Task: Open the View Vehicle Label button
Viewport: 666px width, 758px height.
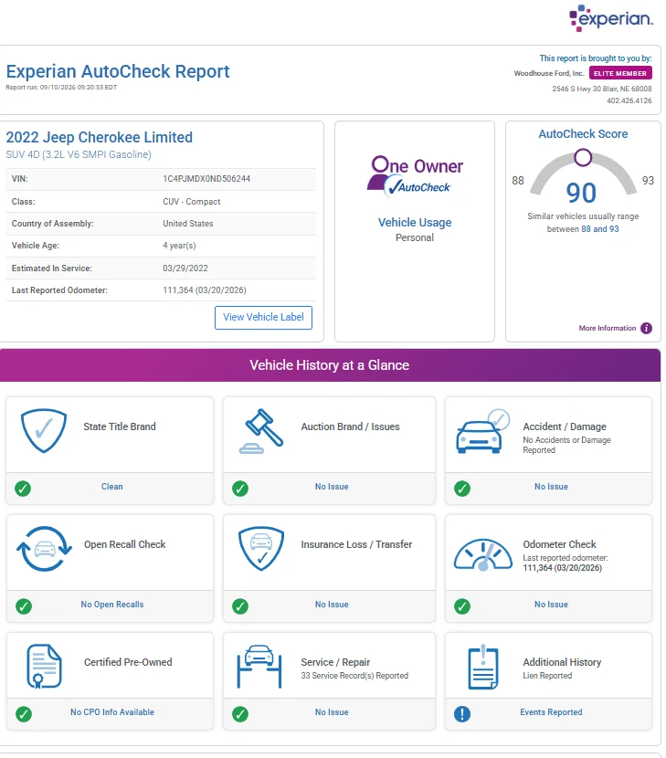Action: pyautogui.click(x=263, y=317)
